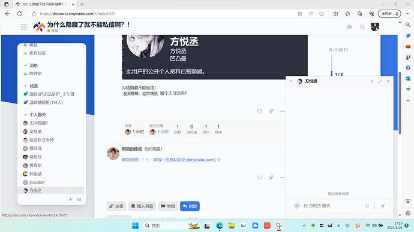
Task: Copy link of the 无问傀儡1 reply
Action: coord(271,178)
